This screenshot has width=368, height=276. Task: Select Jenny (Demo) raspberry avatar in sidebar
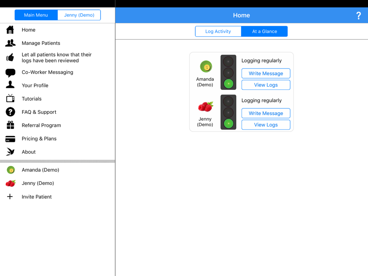pyautogui.click(x=11, y=183)
